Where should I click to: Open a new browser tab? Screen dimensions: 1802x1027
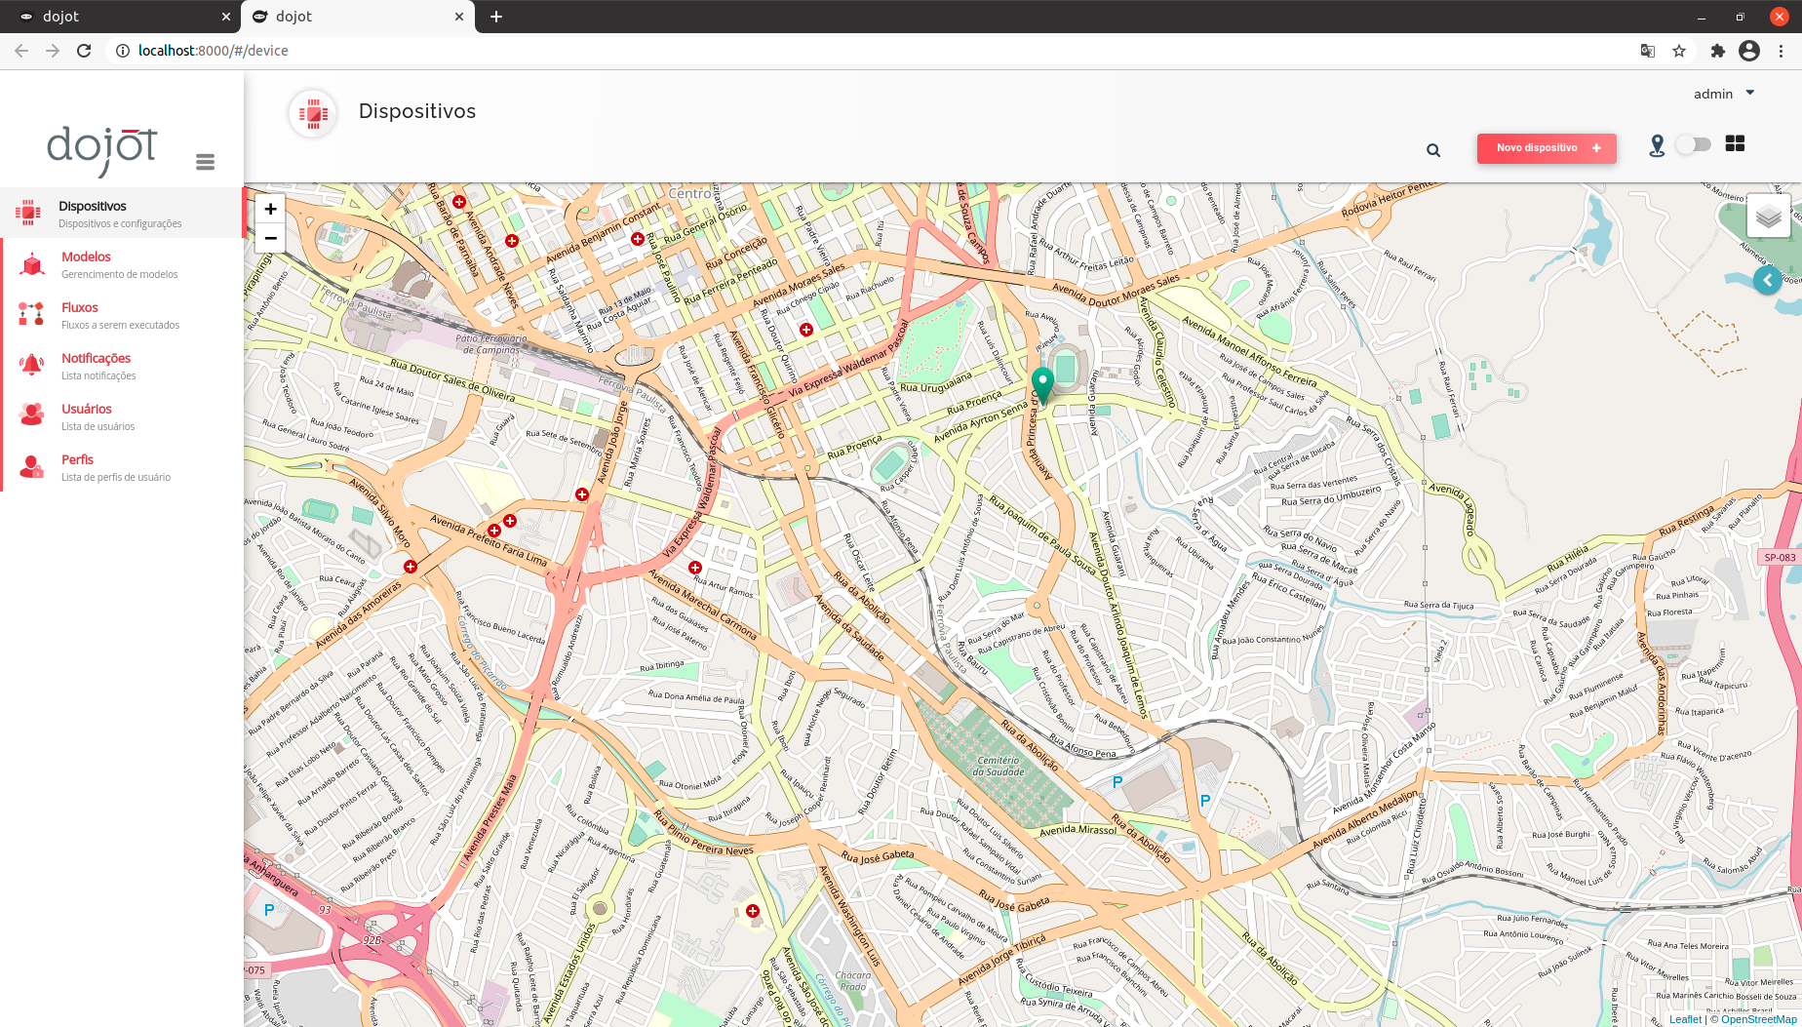click(x=496, y=17)
